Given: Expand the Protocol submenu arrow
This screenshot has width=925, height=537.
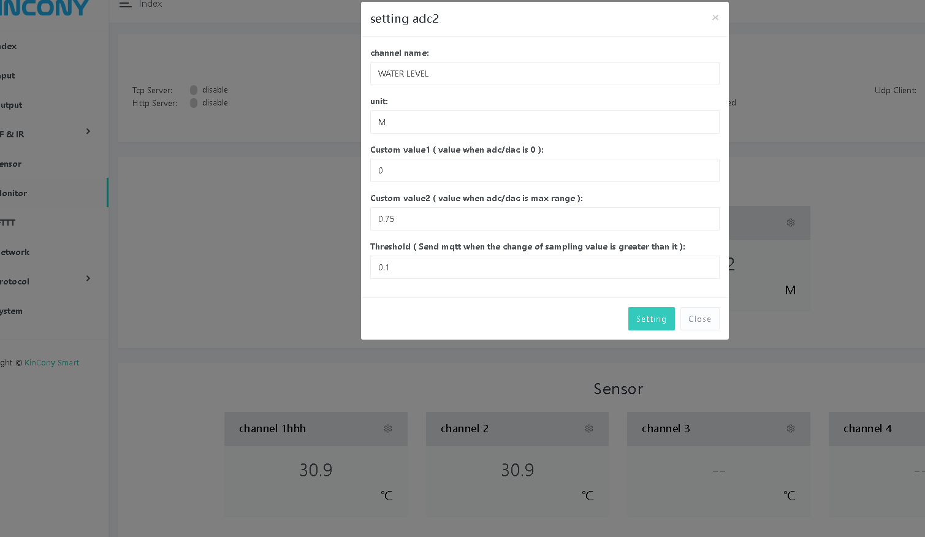Looking at the screenshot, I should click(88, 278).
